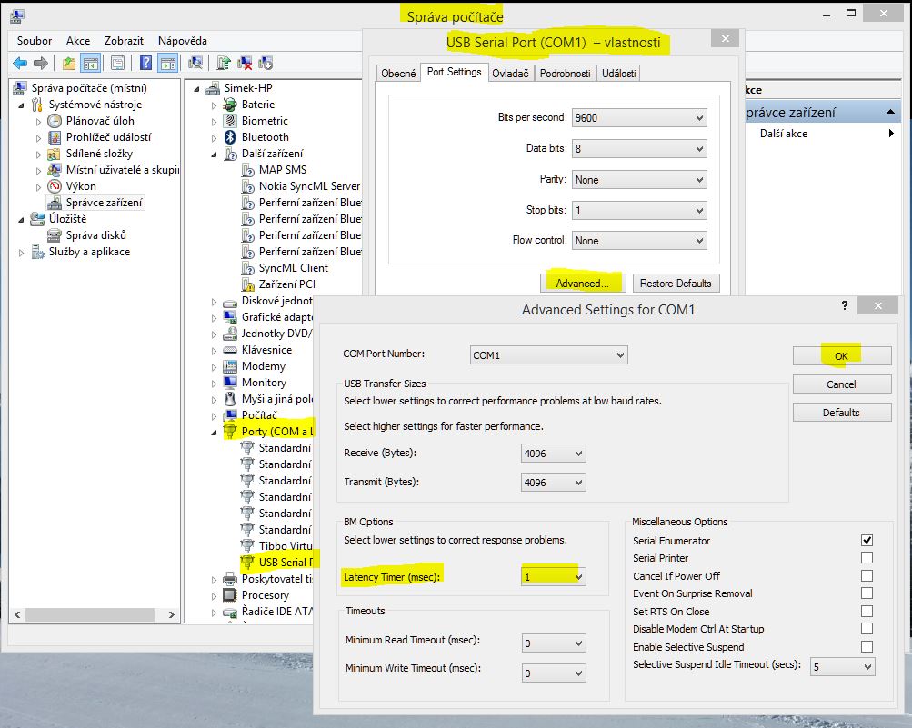The height and width of the screenshot is (728, 912).
Task: Click the blue Help question mark icon
Action: coord(145,63)
